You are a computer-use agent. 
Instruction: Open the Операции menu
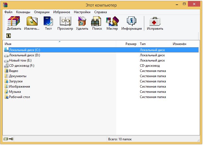point(42,12)
